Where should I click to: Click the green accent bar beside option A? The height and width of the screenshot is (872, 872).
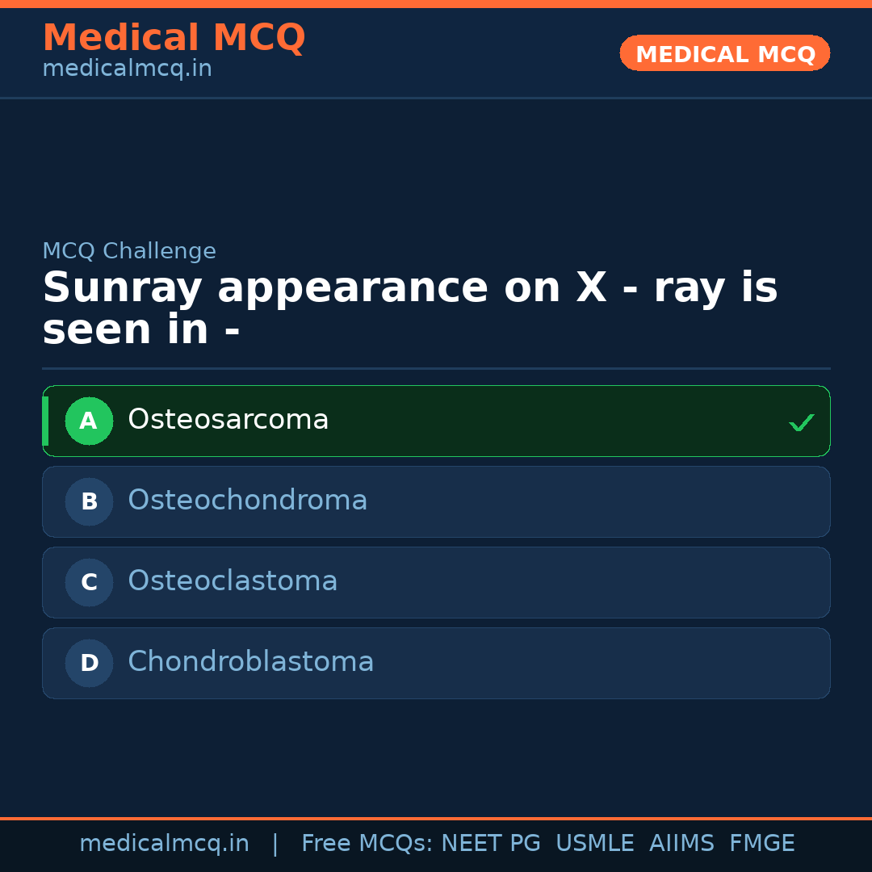tap(46, 421)
